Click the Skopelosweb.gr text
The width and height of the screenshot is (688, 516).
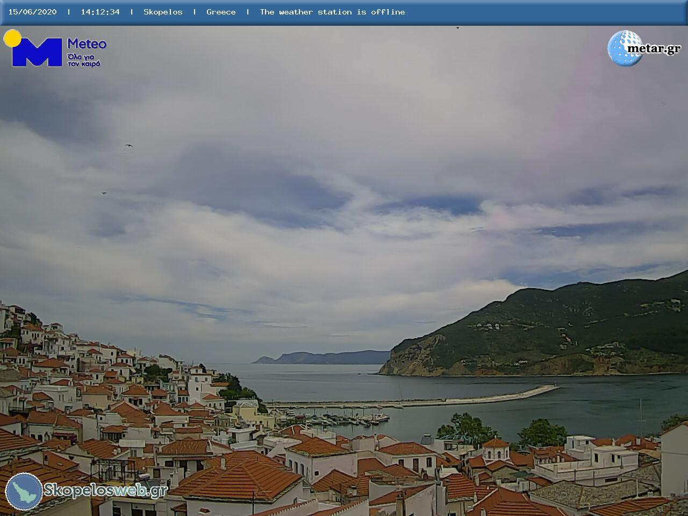[x=106, y=490]
